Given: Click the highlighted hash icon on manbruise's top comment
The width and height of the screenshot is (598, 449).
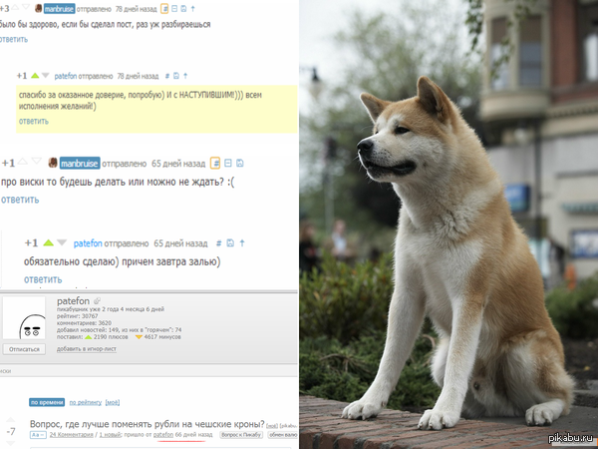Looking at the screenshot, I should coord(164,7).
